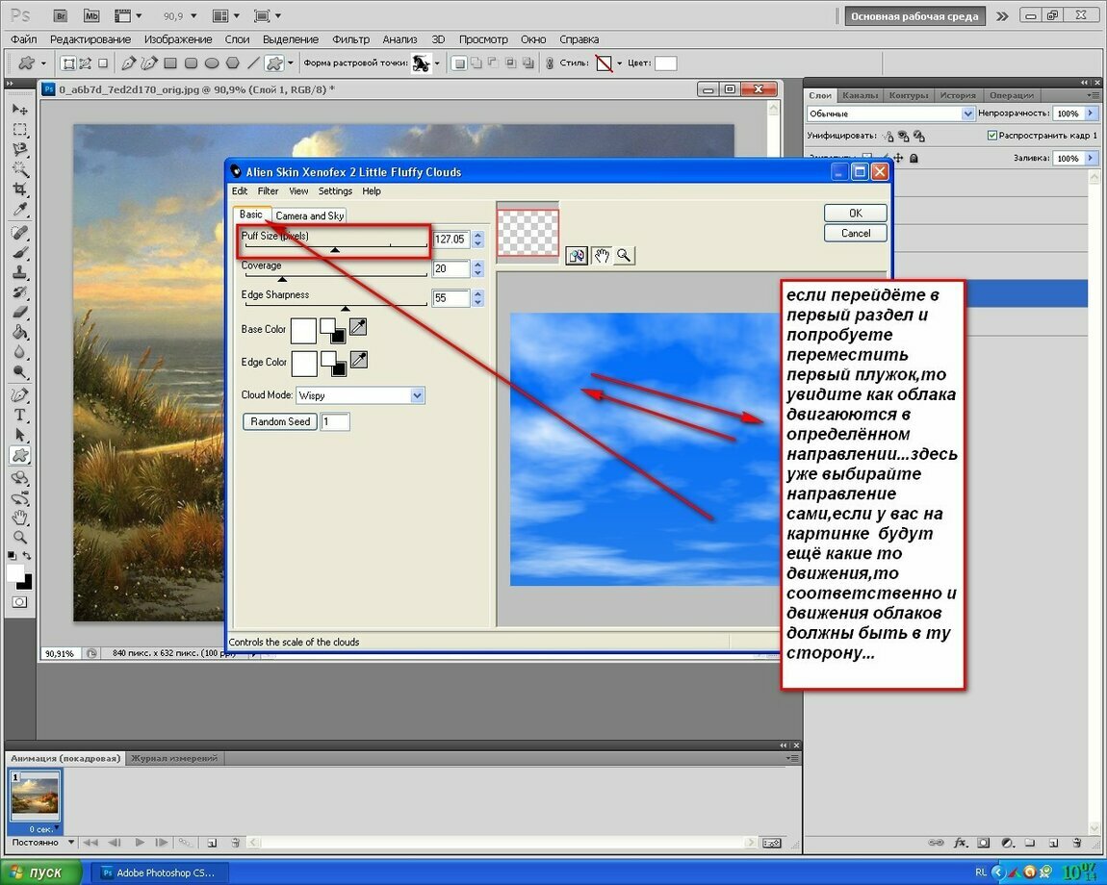This screenshot has width=1107, height=885.
Task: Toggle Lock position icon in Layers panel
Action: (898, 158)
